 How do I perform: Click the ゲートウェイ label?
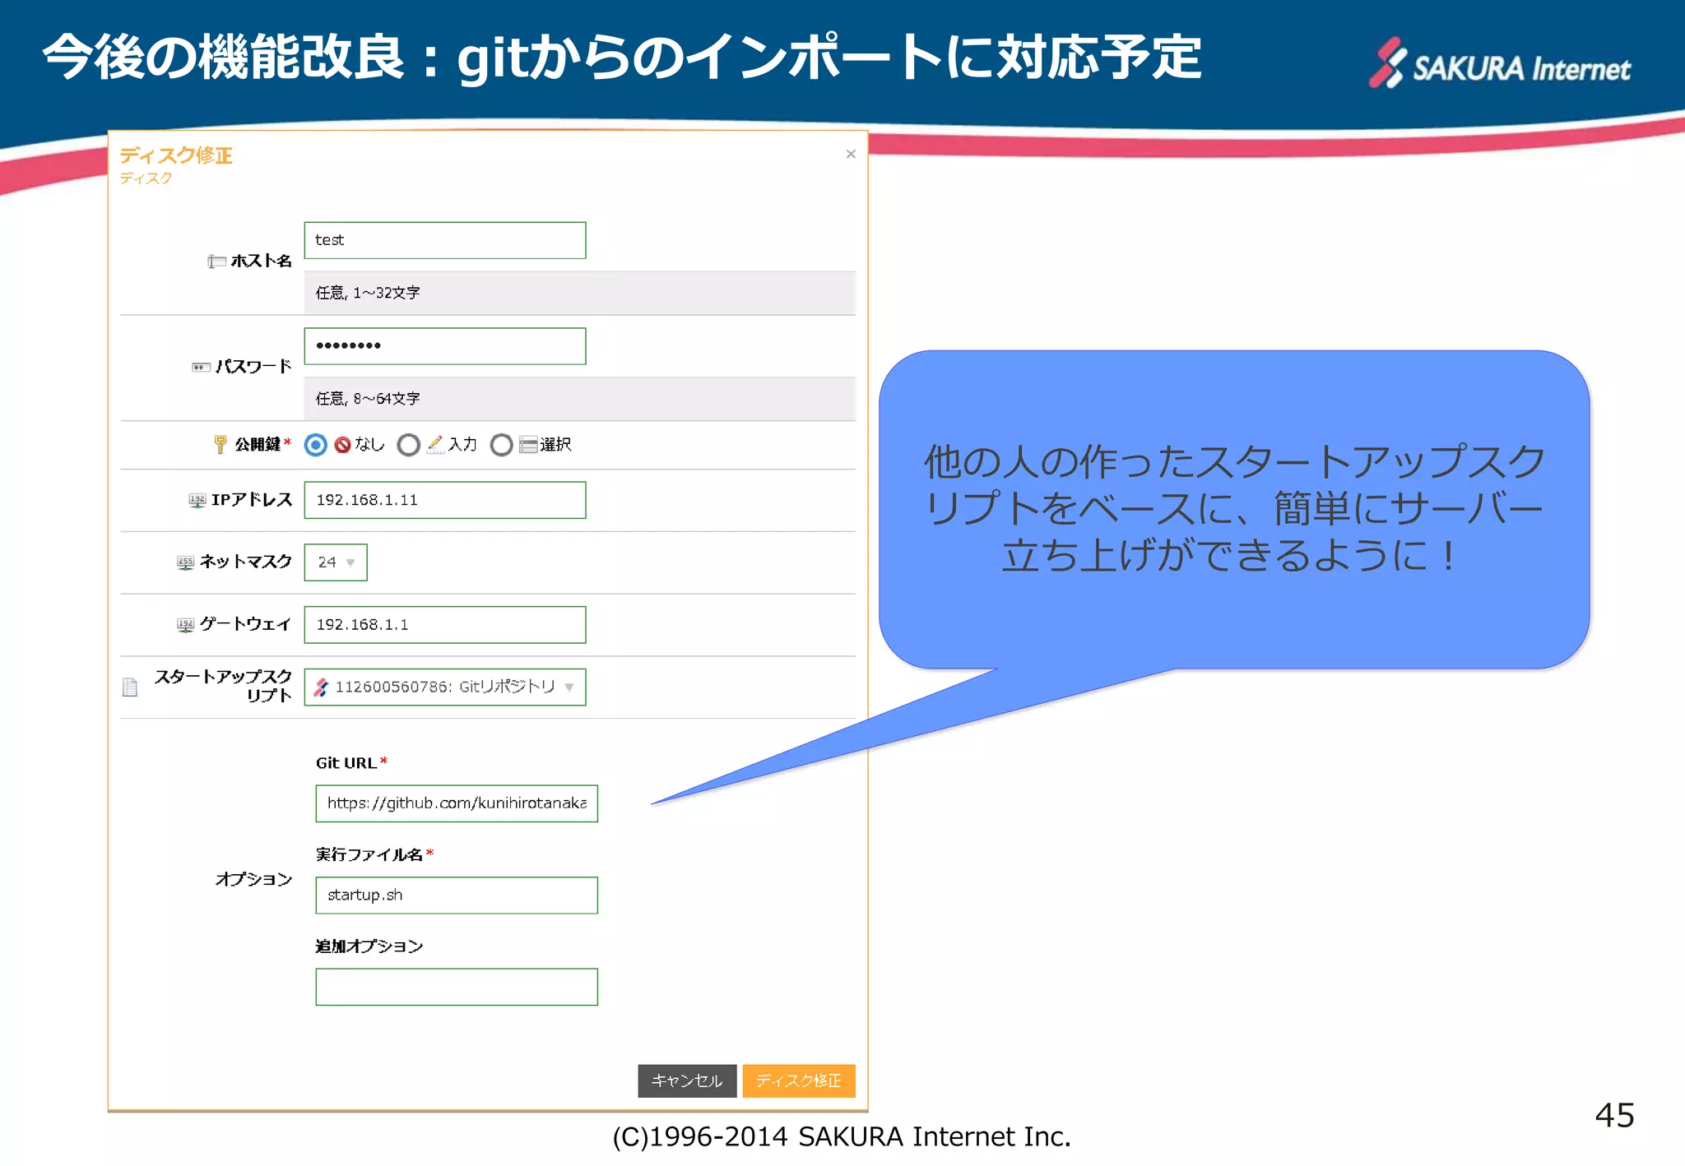(245, 624)
